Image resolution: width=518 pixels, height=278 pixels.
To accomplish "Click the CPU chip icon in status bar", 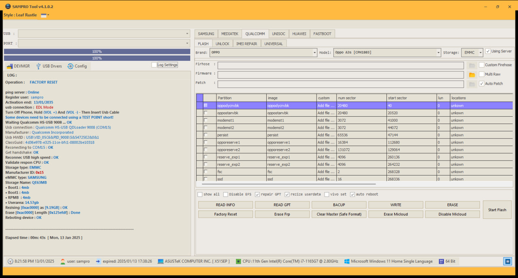I will point(238,261).
